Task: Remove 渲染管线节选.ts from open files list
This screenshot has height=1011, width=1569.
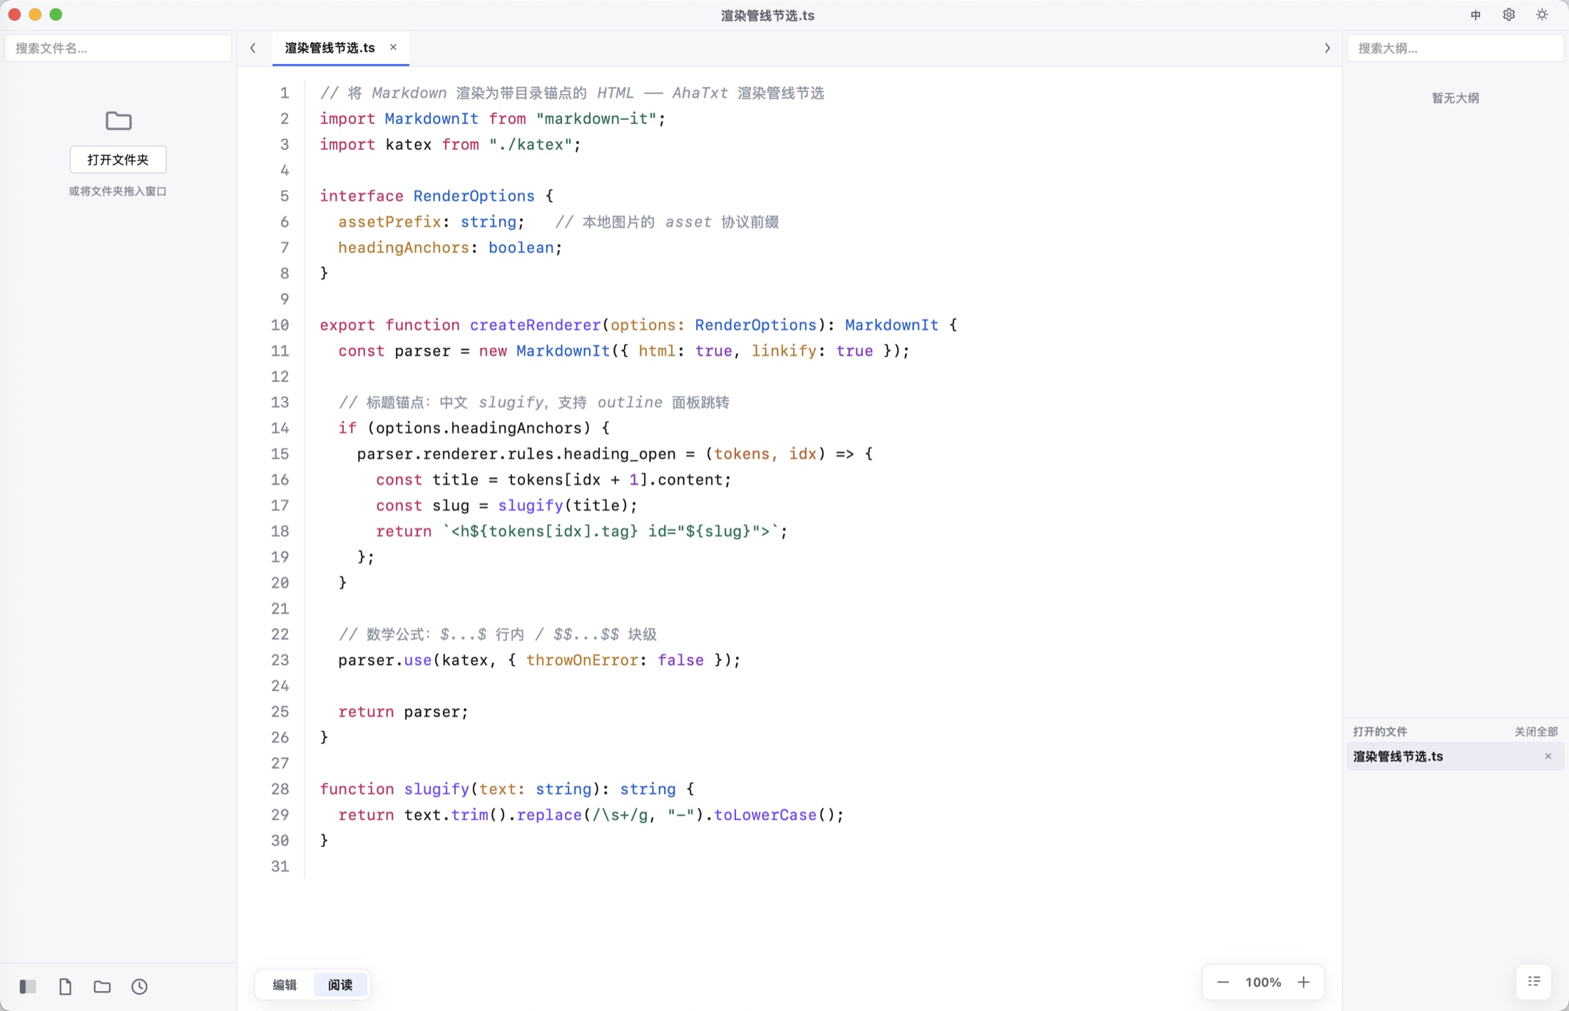Action: point(1548,756)
